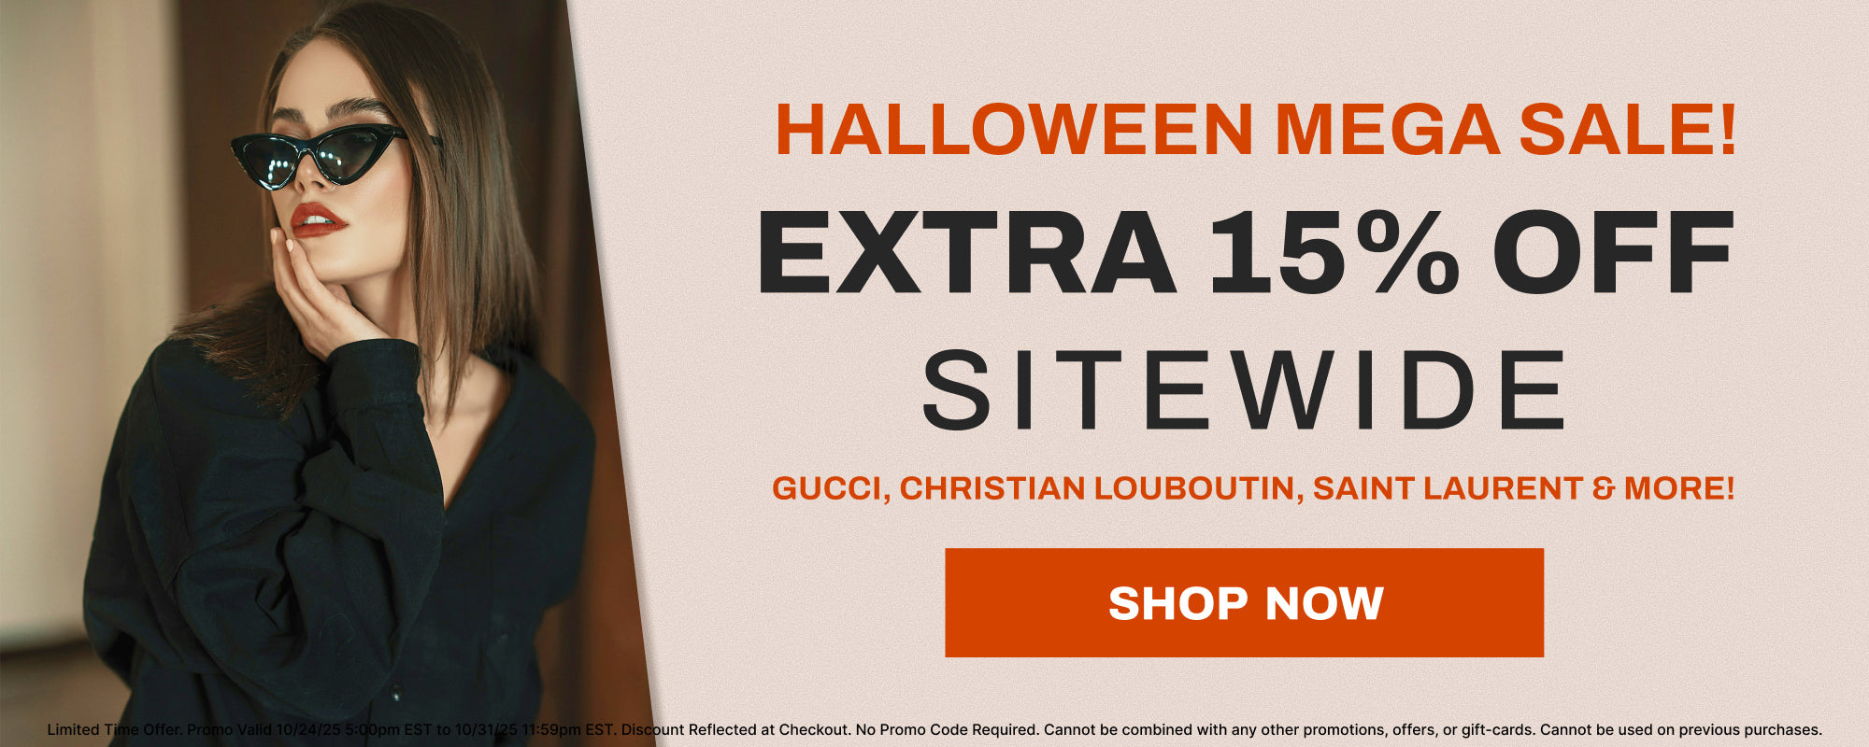Click the Cannot be used on previous purchases text
Screen dimensions: 1869x747
click(x=1681, y=729)
